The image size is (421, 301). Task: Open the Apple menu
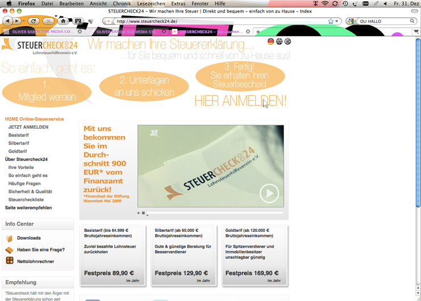click(x=9, y=3)
